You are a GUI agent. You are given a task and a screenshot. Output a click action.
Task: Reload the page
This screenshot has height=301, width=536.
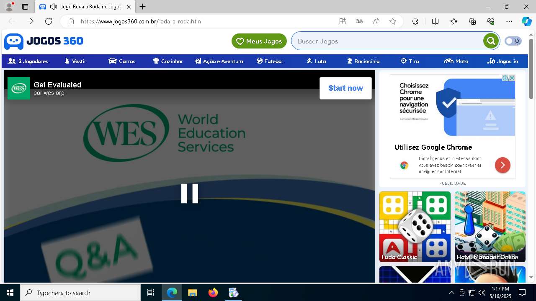49,21
